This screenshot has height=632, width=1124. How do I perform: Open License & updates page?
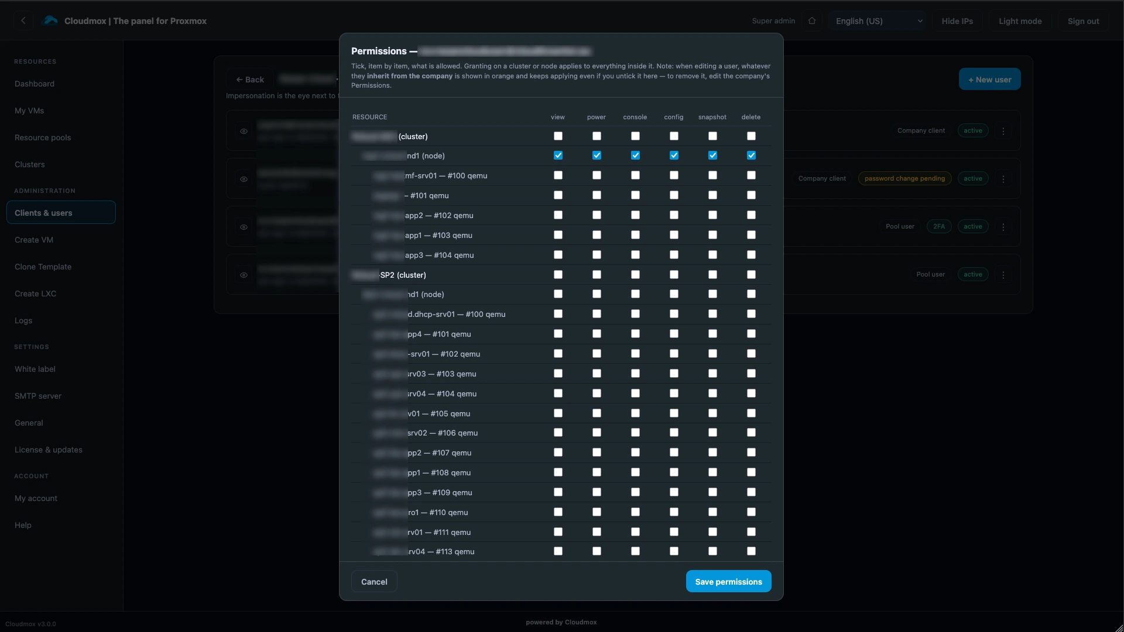[61, 450]
